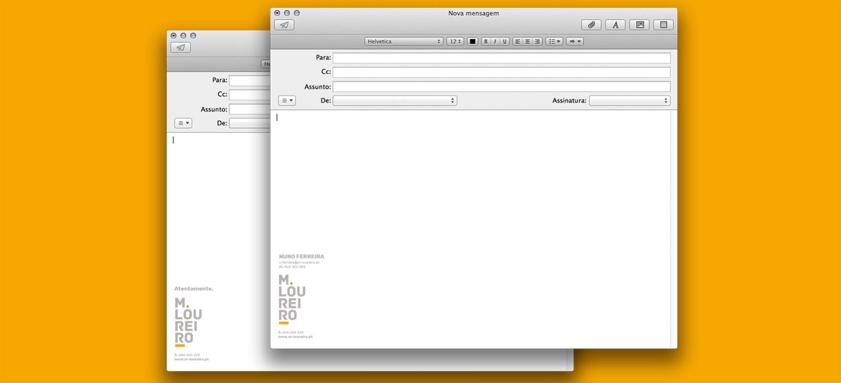Toggle underline formatting

pos(505,42)
